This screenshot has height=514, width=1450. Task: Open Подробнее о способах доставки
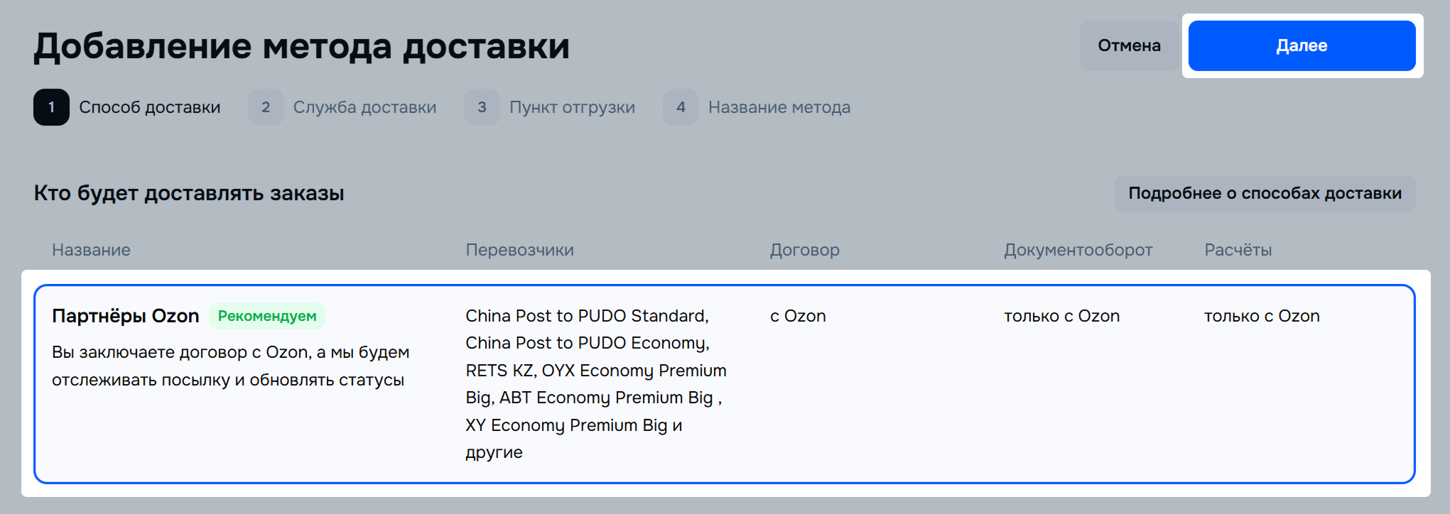coord(1265,193)
